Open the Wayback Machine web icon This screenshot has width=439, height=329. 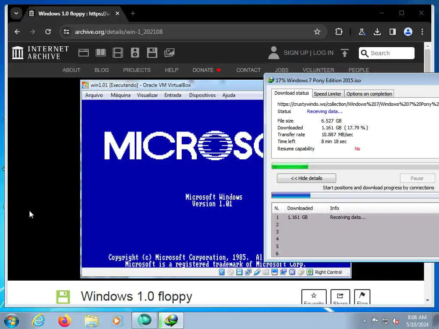click(x=84, y=53)
